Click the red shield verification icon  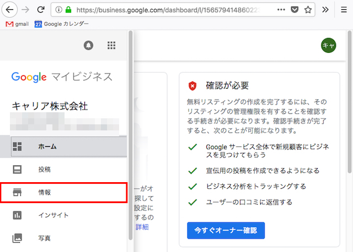point(192,86)
